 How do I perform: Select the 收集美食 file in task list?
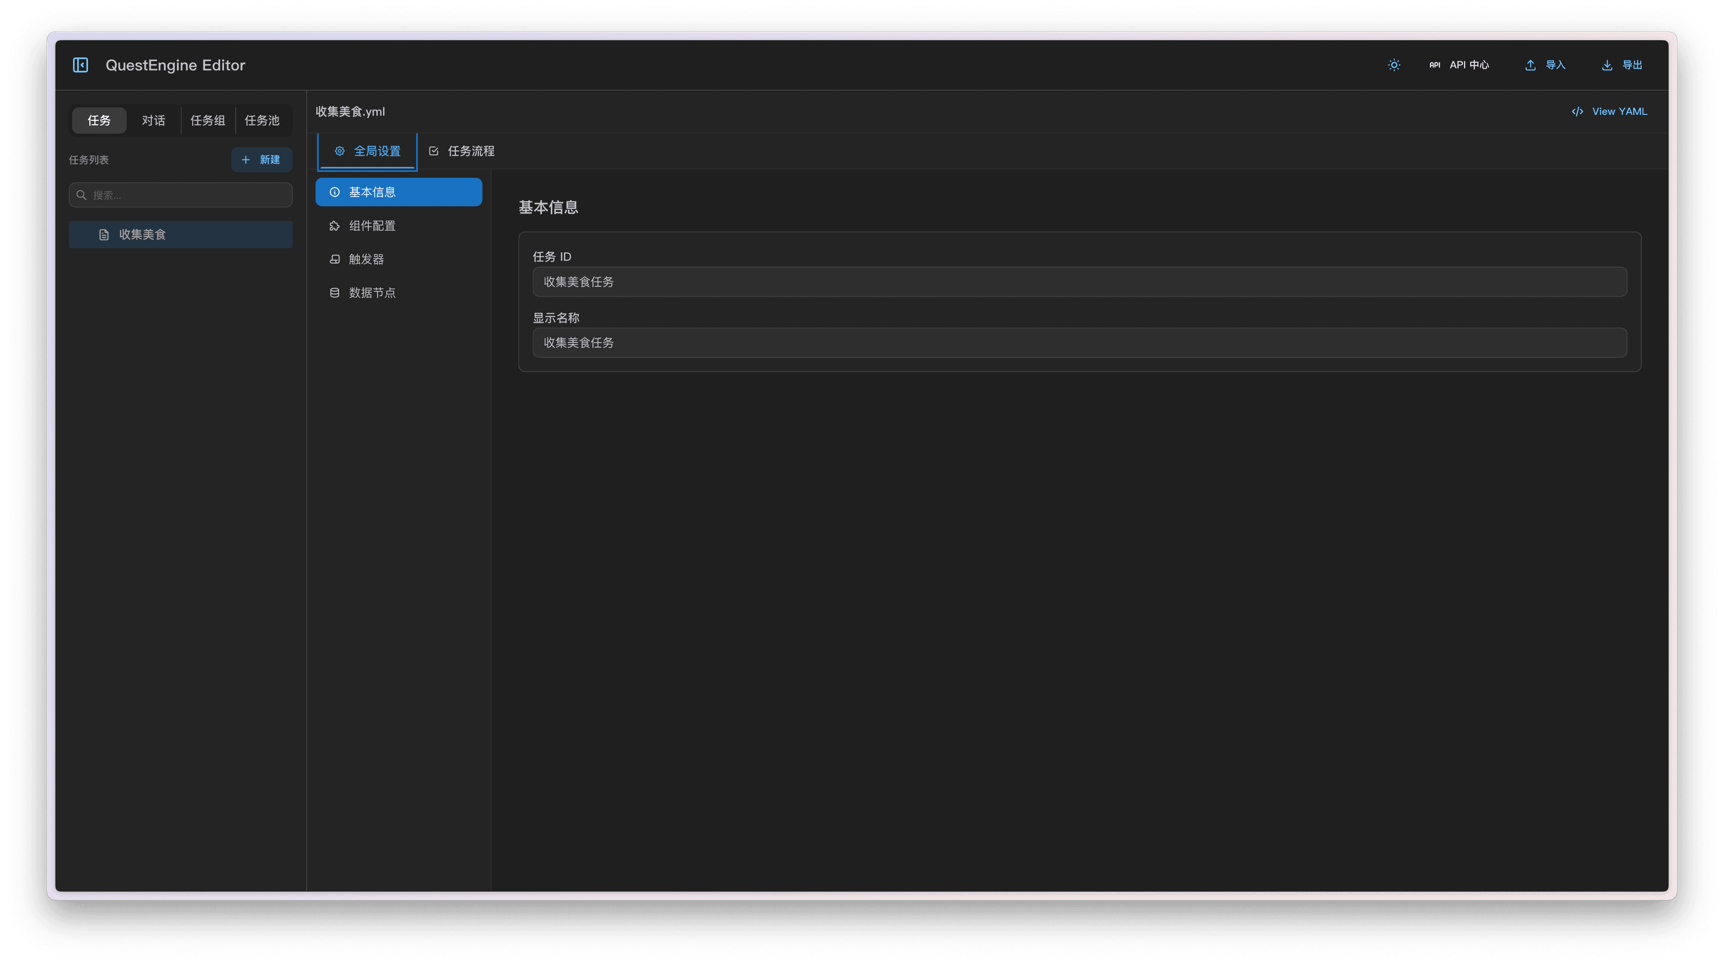142,234
